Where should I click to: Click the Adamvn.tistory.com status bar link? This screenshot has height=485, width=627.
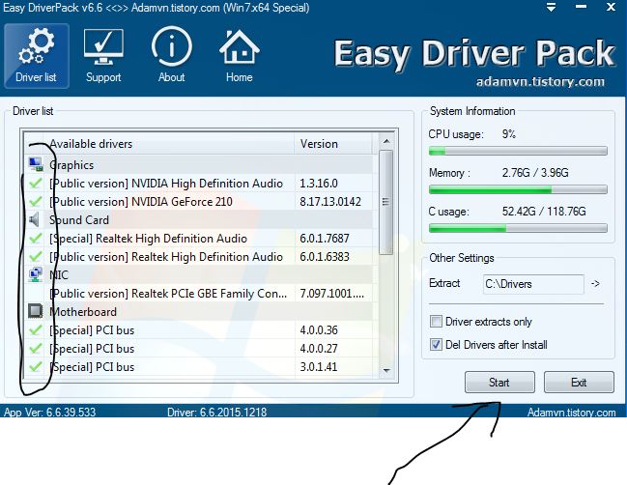(571, 413)
